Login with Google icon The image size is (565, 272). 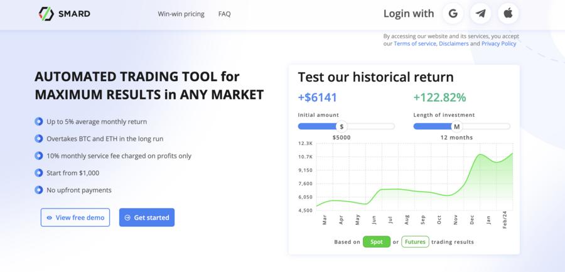coord(453,14)
